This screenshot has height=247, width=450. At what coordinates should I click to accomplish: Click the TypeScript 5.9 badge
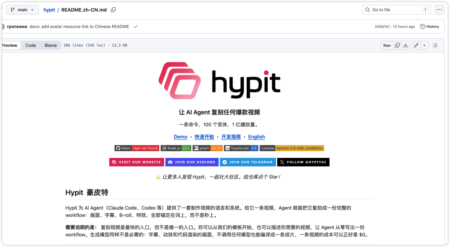[241, 148]
